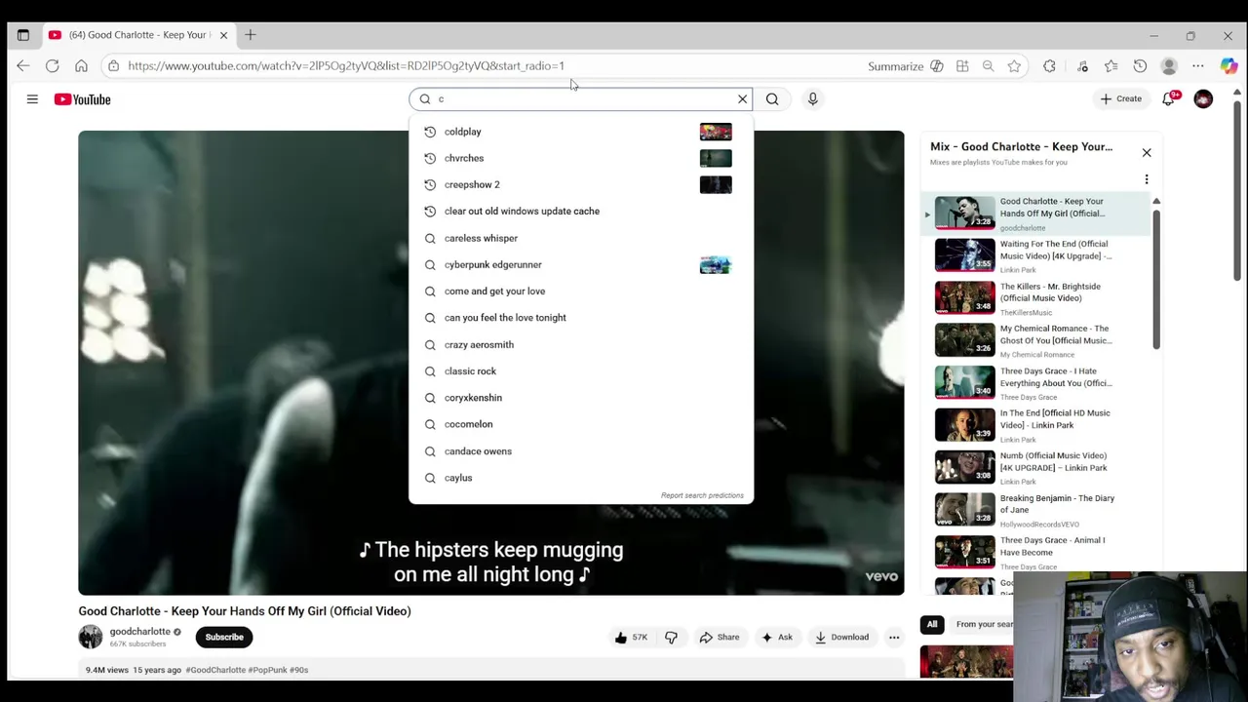The width and height of the screenshot is (1248, 702).
Task: Go to the YouTube home logo
Action: tap(83, 99)
